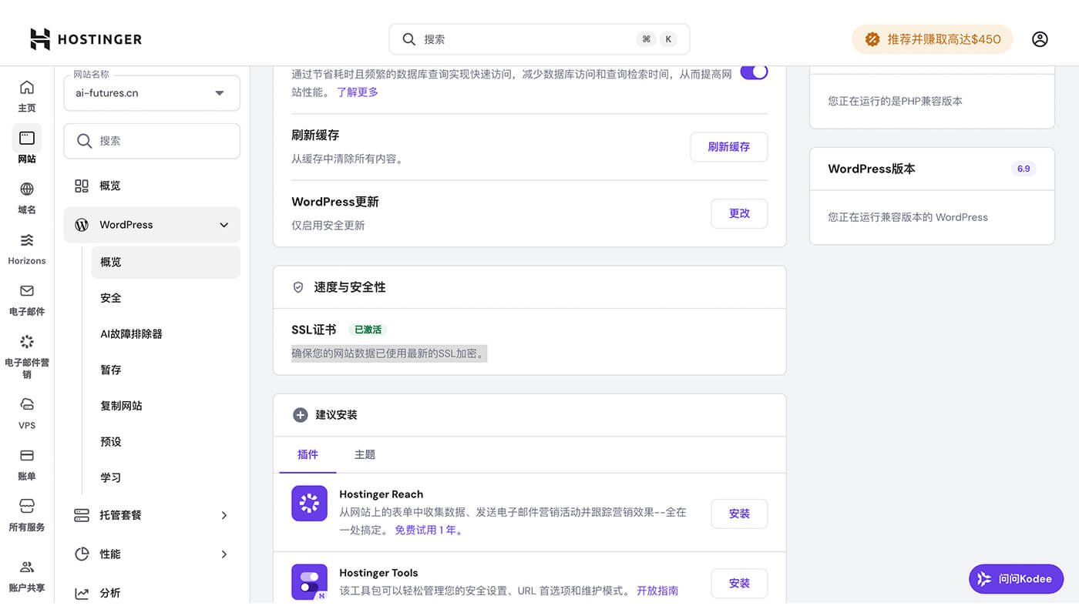Open the 电子邮件 (Email) sidebar icon
1079x616 pixels.
pyautogui.click(x=26, y=293)
